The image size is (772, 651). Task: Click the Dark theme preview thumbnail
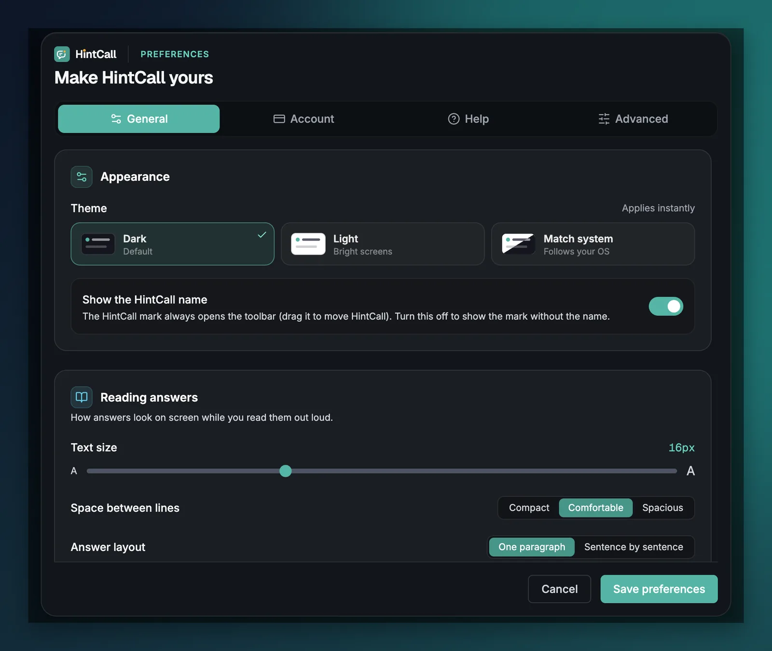click(x=98, y=244)
